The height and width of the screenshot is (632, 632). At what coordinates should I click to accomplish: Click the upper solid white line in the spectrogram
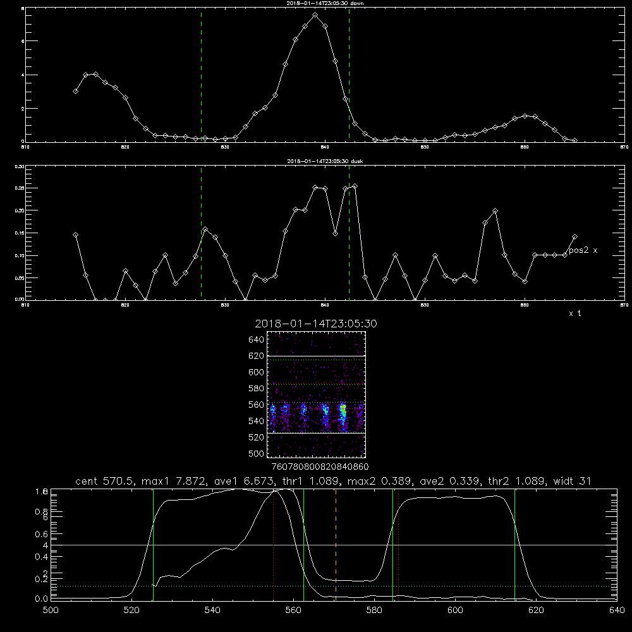tap(317, 356)
